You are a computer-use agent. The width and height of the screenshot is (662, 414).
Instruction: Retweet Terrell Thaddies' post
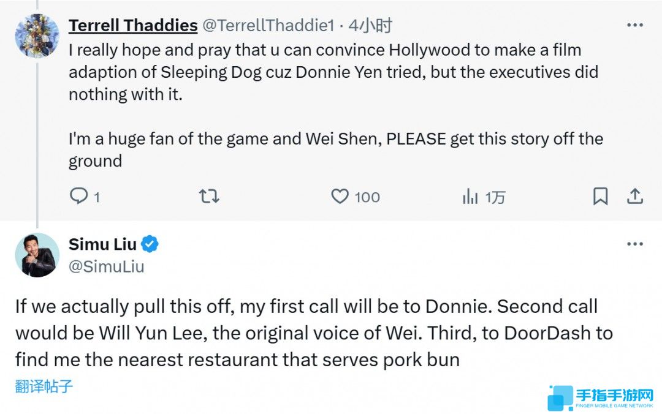(x=209, y=197)
